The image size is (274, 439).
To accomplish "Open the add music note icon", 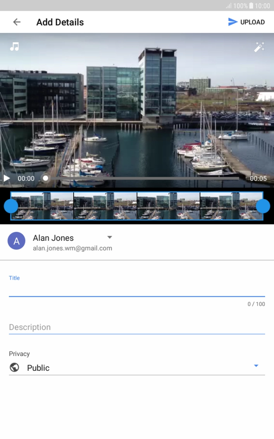I will pyautogui.click(x=14, y=47).
